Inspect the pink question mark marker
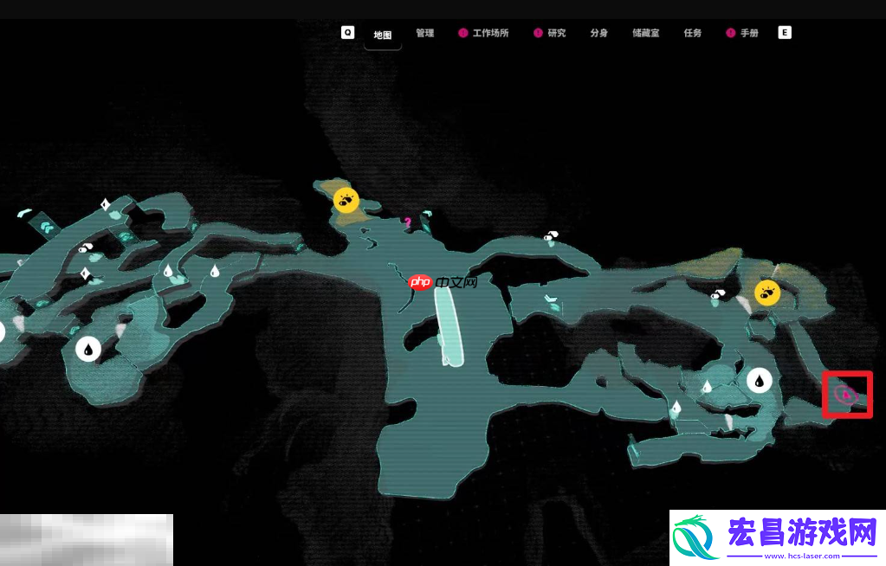This screenshot has width=886, height=566. pyautogui.click(x=407, y=222)
